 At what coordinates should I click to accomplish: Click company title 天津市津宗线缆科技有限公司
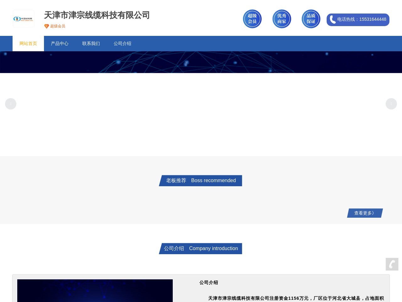tap(97, 15)
